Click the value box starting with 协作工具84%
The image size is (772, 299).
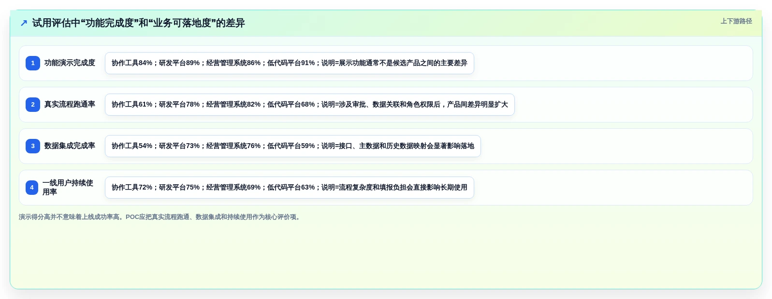pyautogui.click(x=290, y=63)
